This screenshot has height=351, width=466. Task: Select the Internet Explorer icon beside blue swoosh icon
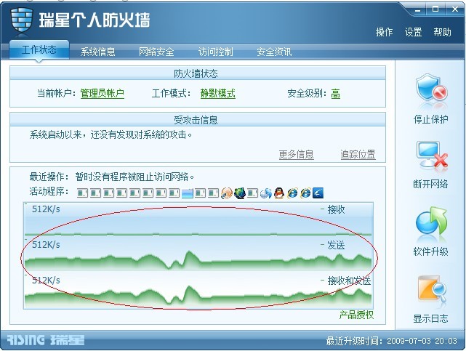[x=305, y=193]
